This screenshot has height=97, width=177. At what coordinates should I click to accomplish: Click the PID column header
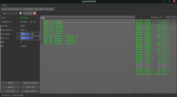coord(87,18)
